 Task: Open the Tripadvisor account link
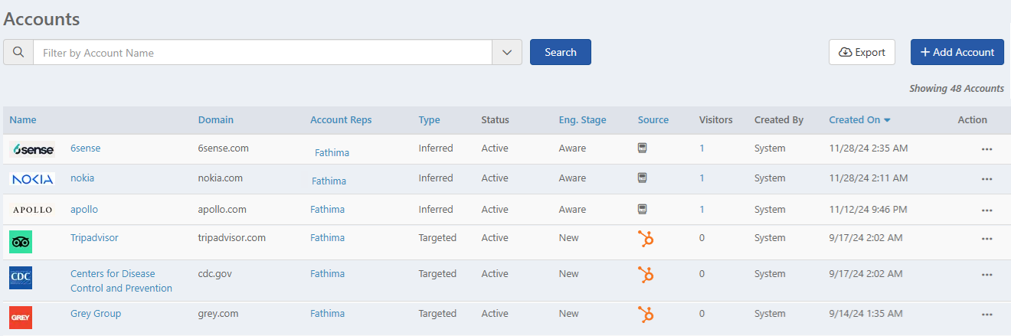coord(94,238)
